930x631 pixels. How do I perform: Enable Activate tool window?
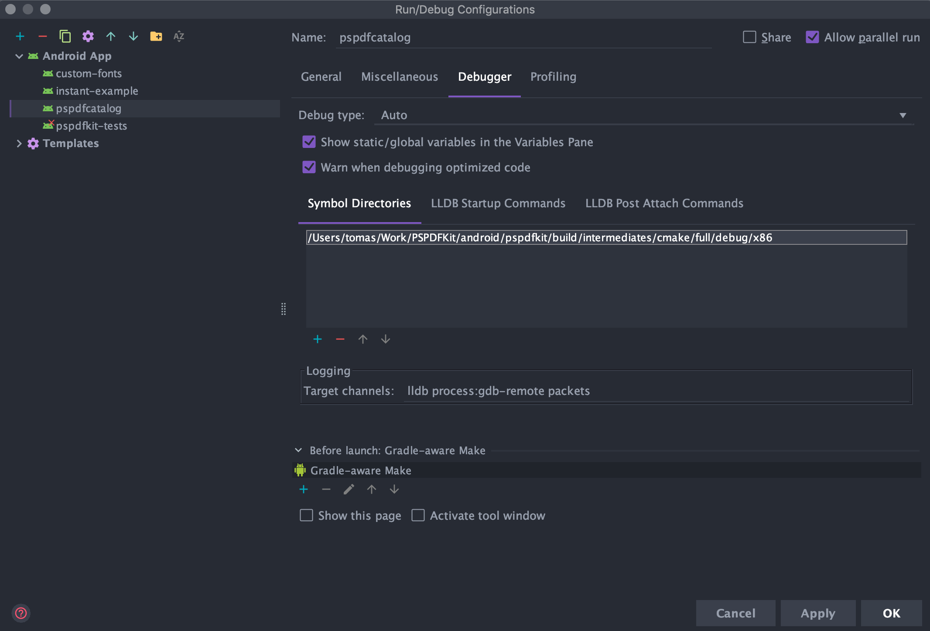tap(418, 515)
